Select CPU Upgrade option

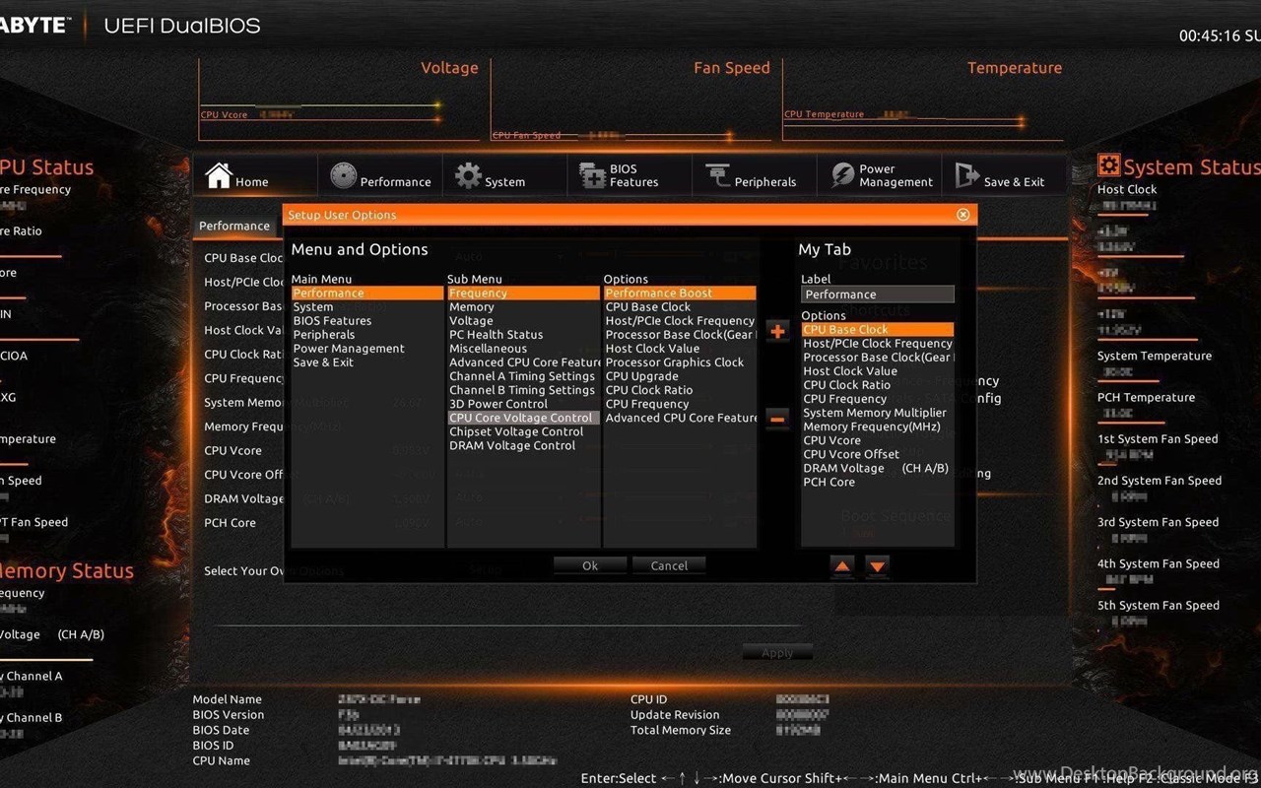[680, 376]
